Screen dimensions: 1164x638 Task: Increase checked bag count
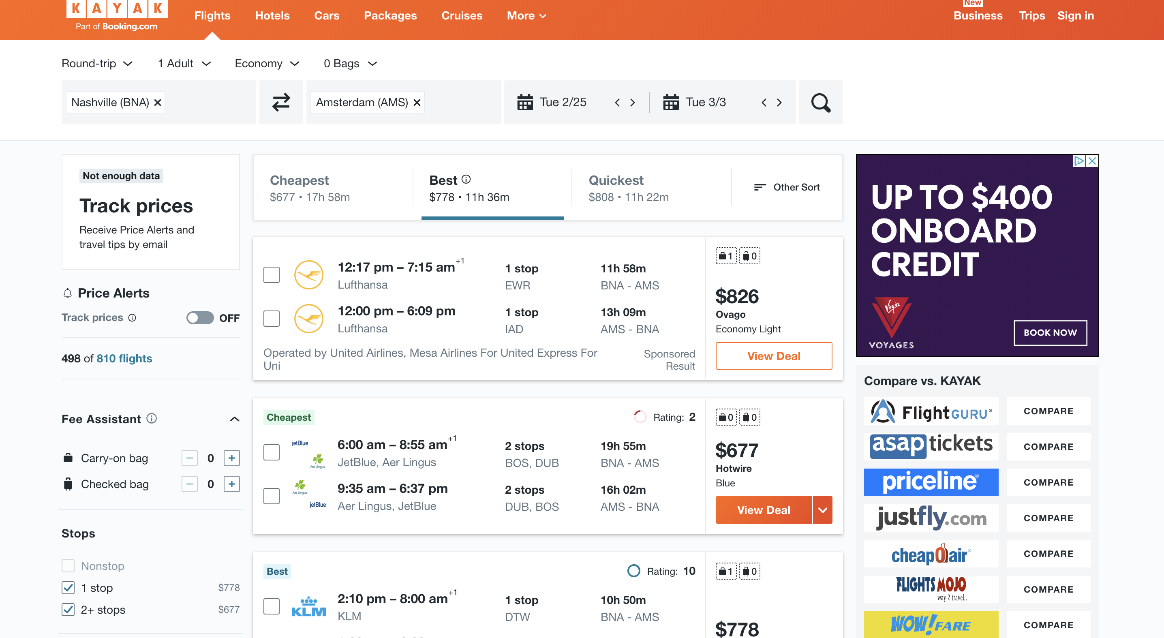(x=232, y=484)
